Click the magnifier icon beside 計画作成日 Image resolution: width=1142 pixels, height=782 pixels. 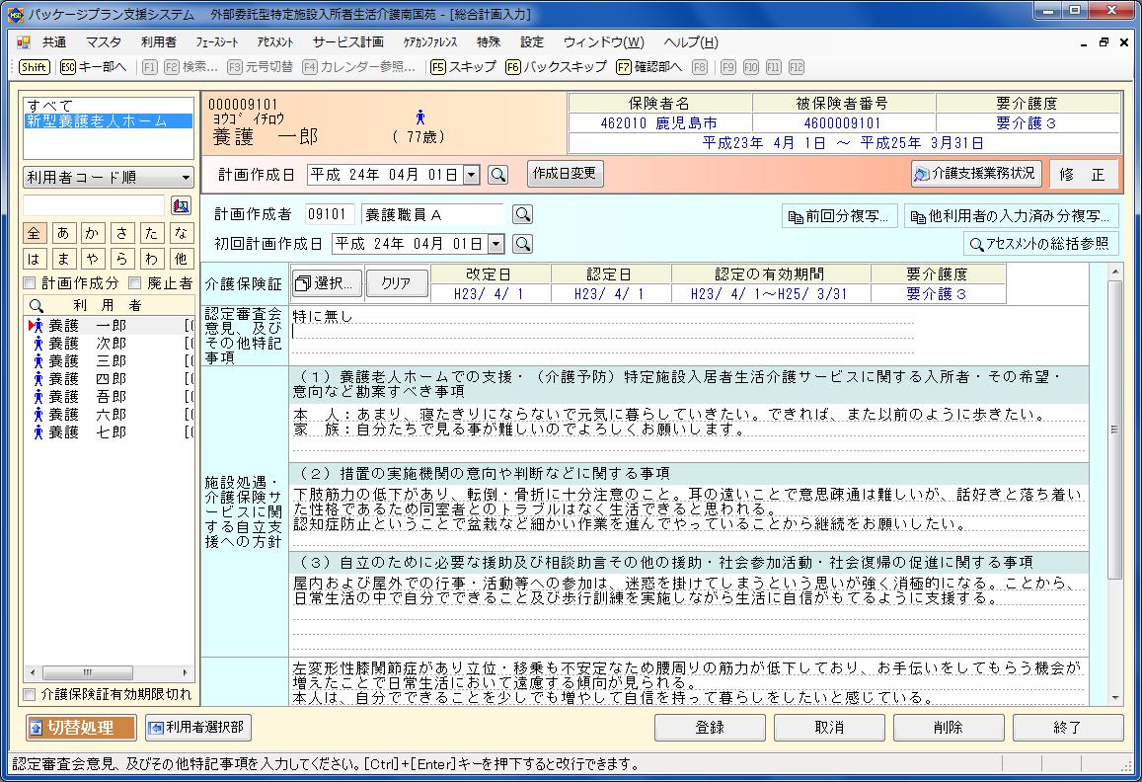498,175
